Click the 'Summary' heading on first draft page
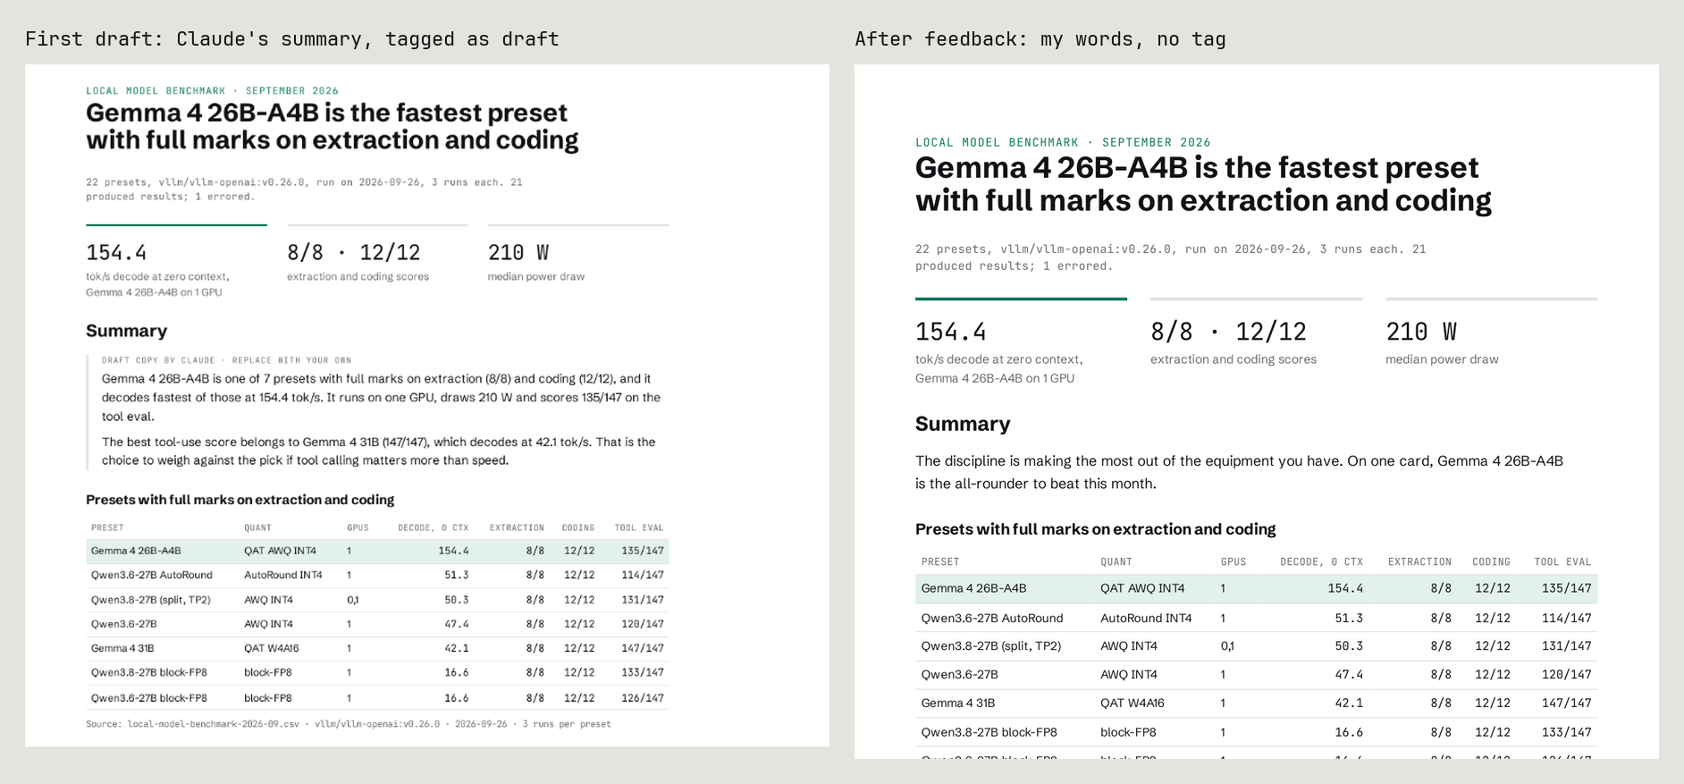The height and width of the screenshot is (784, 1684). [126, 331]
